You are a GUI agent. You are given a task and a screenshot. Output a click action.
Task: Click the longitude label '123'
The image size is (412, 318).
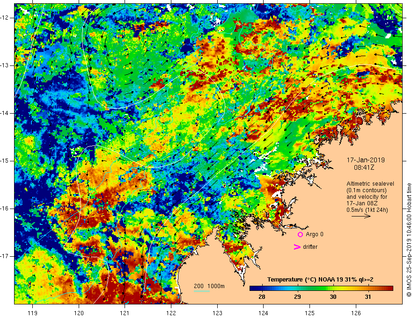click(217, 313)
